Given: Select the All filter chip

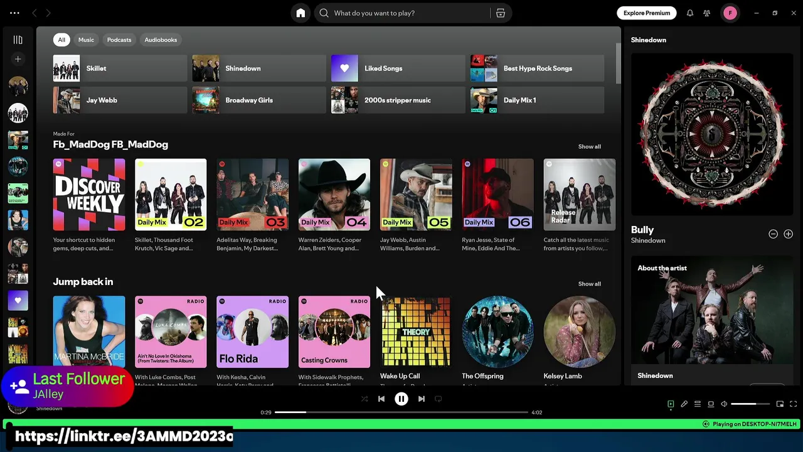Looking at the screenshot, I should 61,40.
